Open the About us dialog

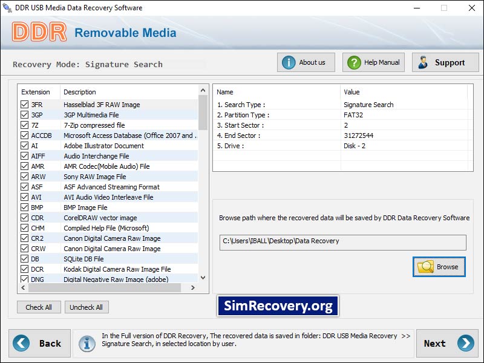click(306, 62)
